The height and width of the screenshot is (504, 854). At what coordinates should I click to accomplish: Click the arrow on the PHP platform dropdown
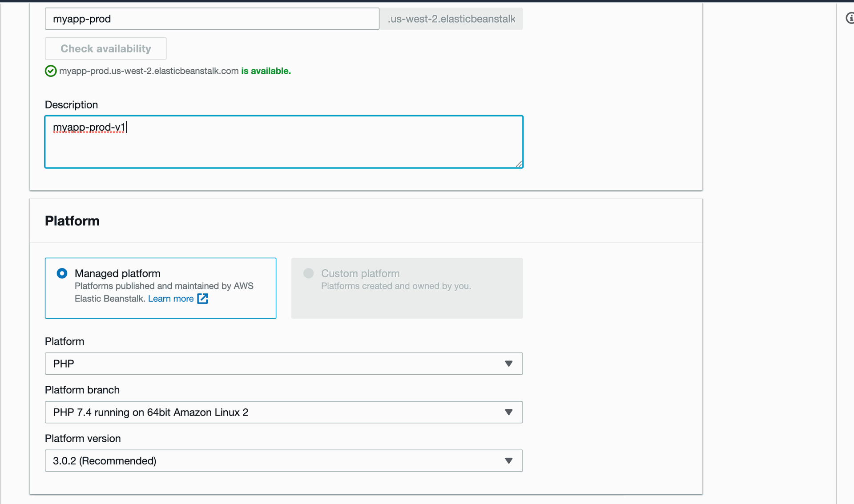click(x=509, y=364)
